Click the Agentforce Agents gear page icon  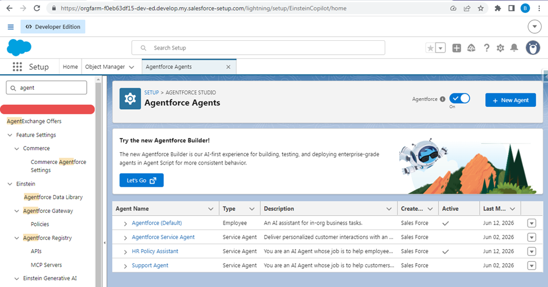(130, 99)
